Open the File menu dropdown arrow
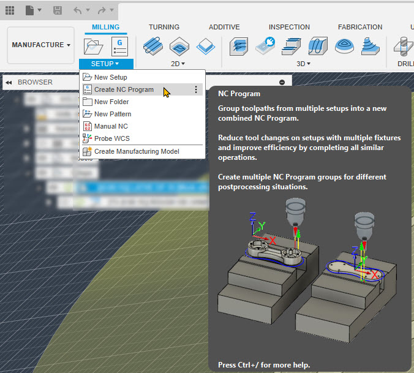 point(40,10)
